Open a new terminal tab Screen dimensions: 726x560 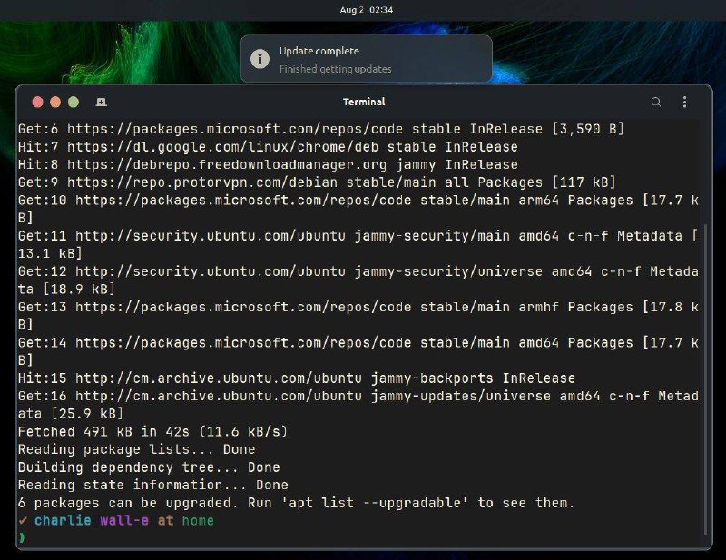(x=101, y=102)
